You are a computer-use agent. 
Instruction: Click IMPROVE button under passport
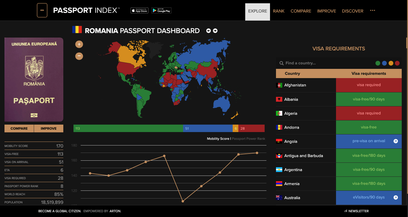pyautogui.click(x=49, y=128)
